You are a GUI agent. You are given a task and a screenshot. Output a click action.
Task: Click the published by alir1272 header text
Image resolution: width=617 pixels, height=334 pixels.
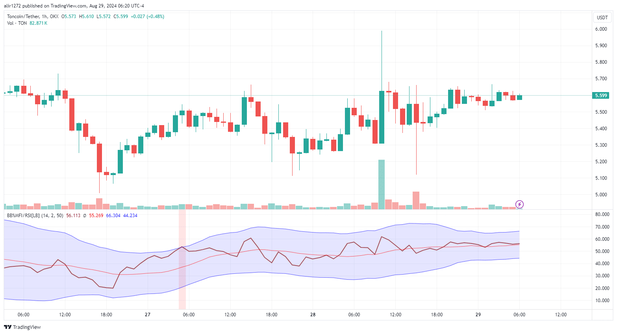click(x=74, y=6)
